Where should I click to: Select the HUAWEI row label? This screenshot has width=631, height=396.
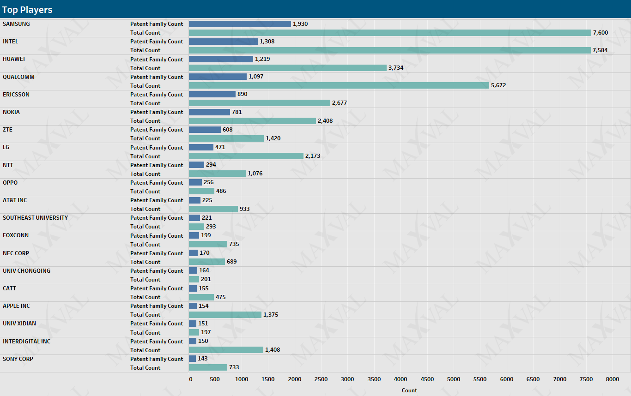[14, 59]
